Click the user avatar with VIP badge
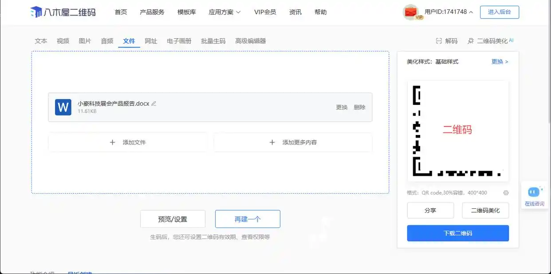The width and height of the screenshot is (551, 274). pyautogui.click(x=413, y=12)
